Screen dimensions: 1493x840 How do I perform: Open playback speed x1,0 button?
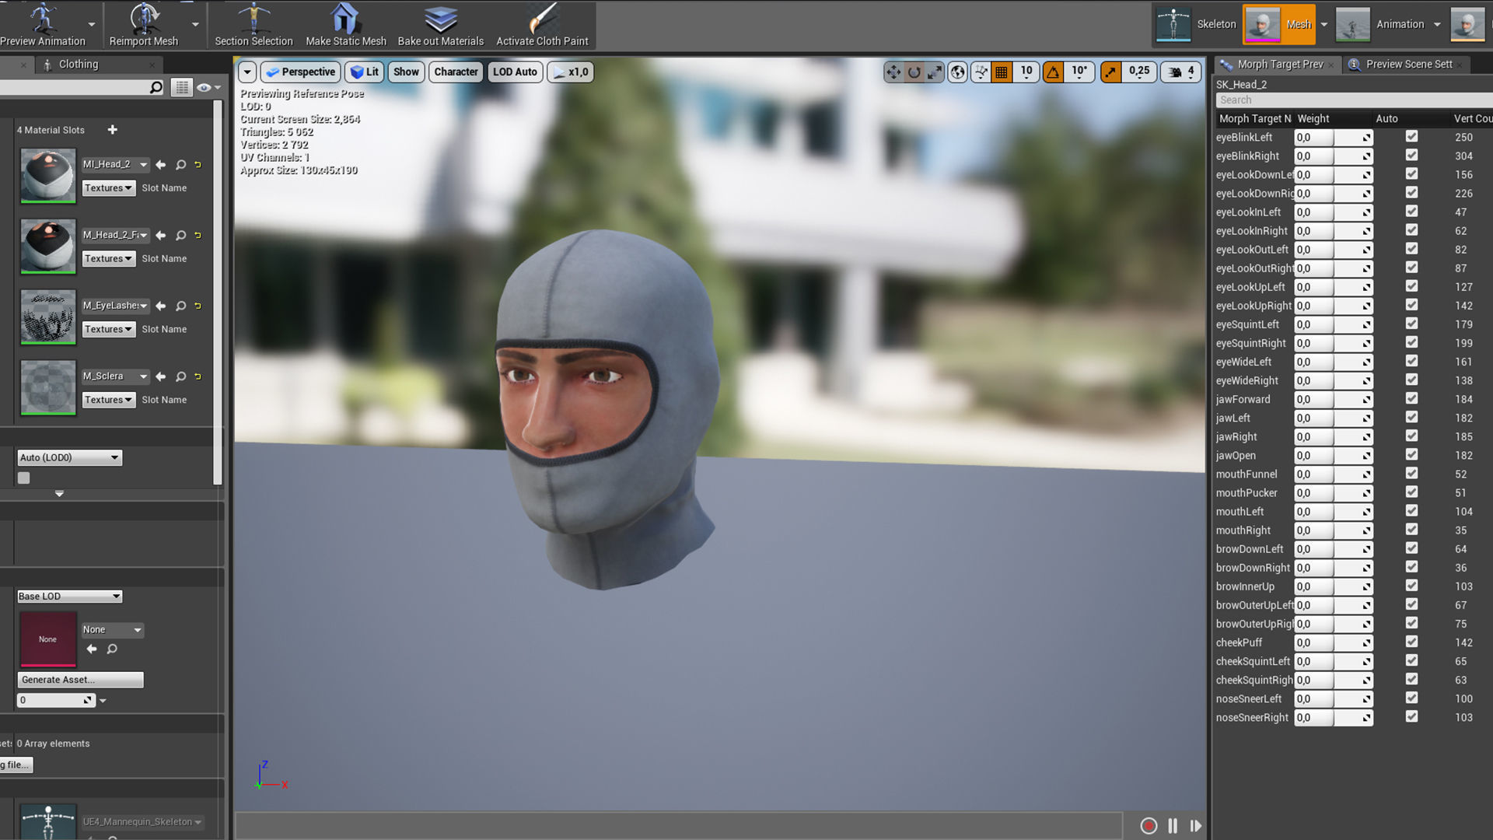571,72
